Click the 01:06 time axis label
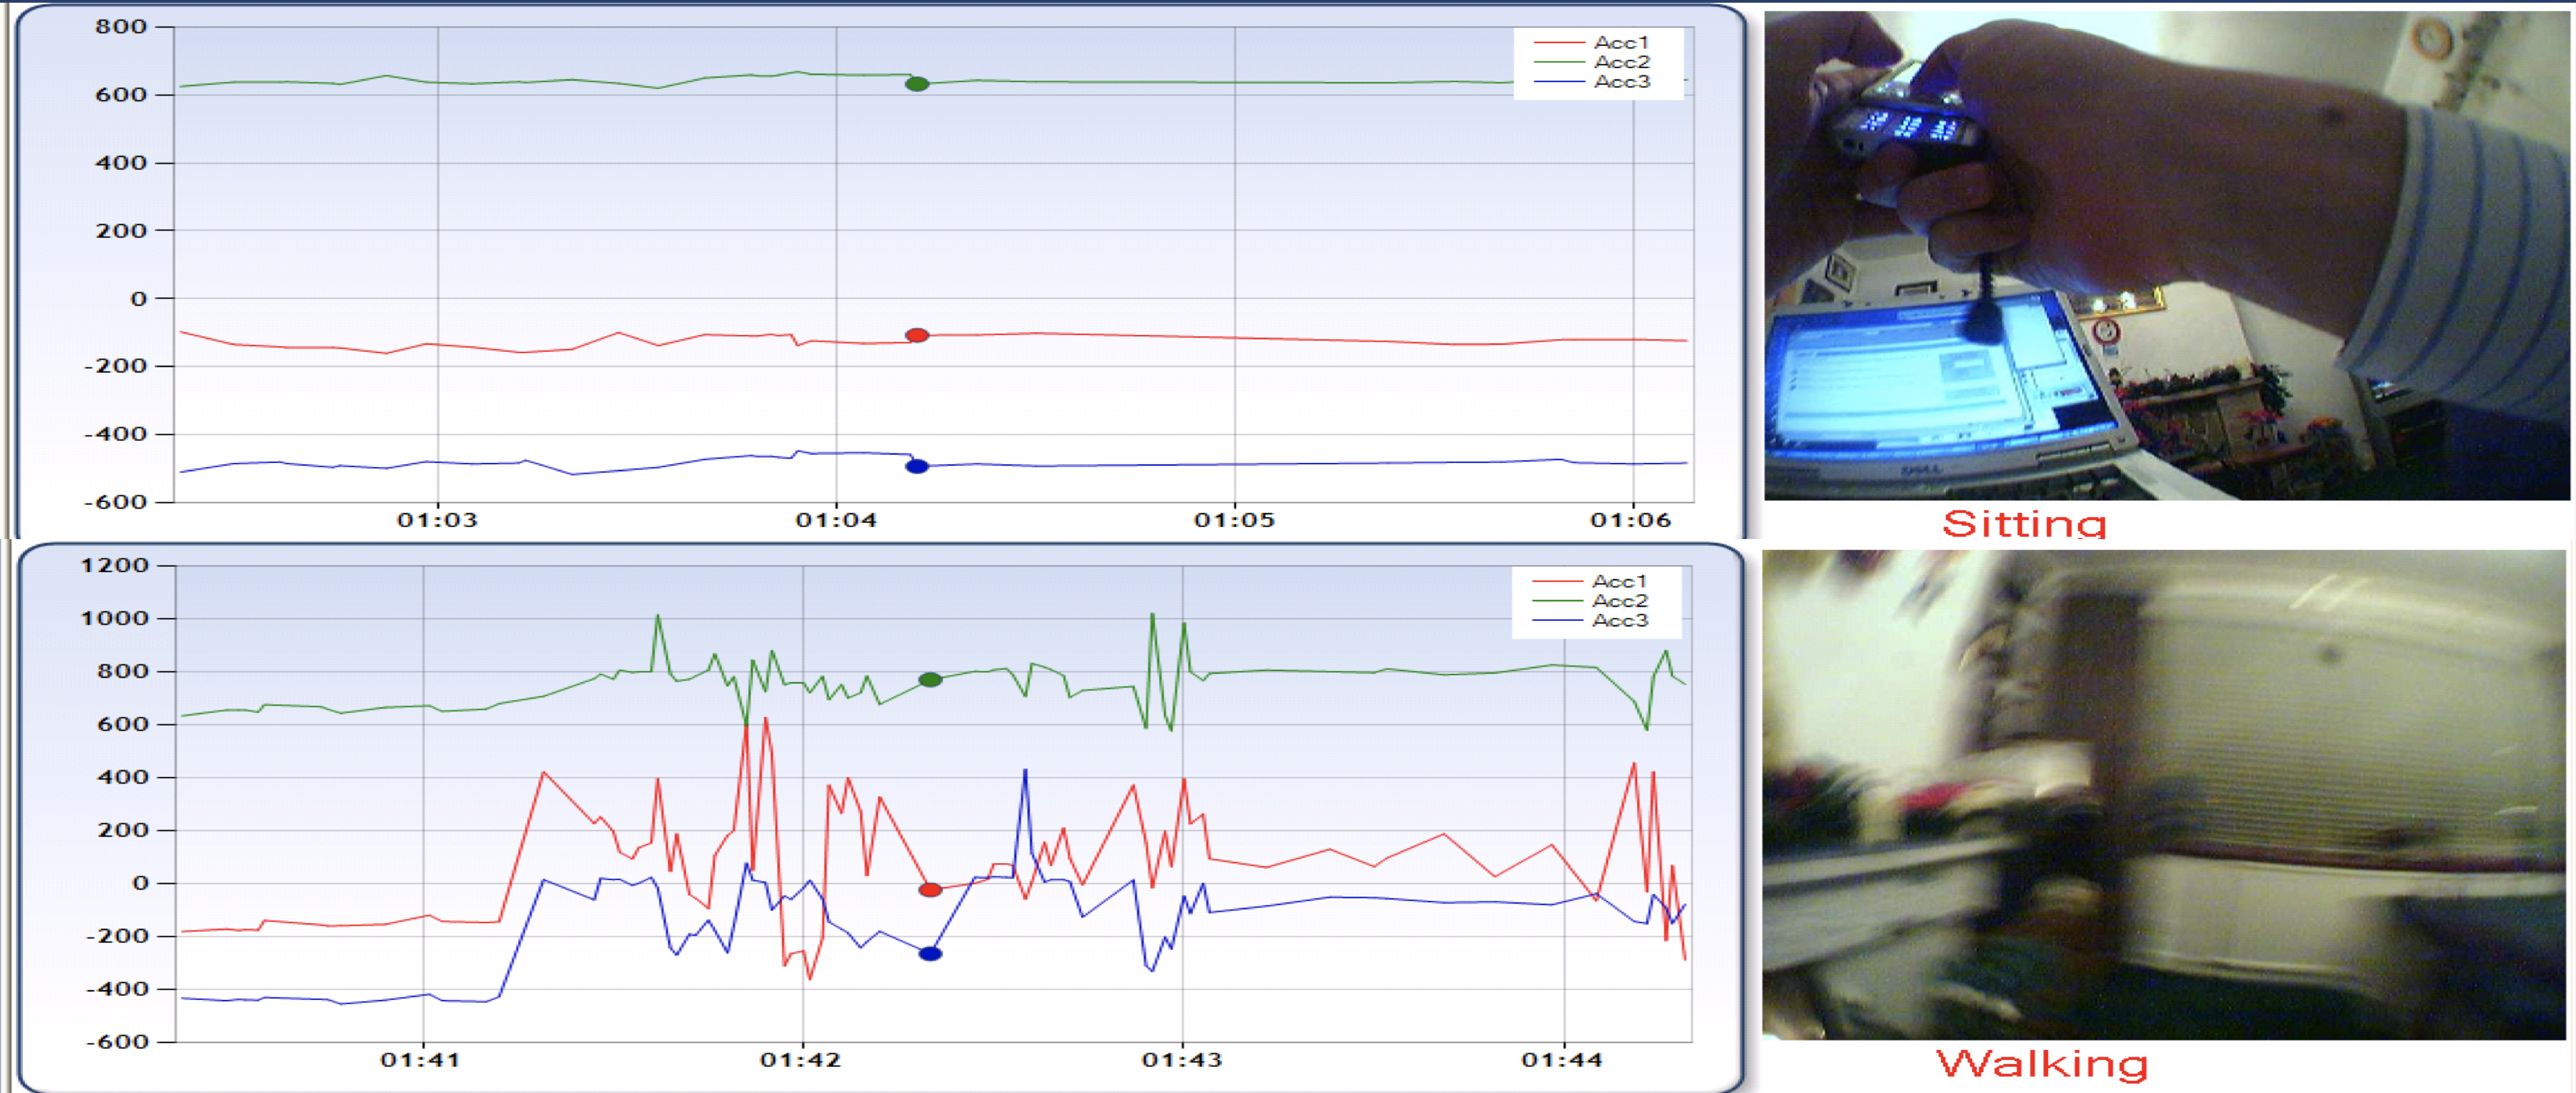The height and width of the screenshot is (1093, 2576). pos(1630,520)
